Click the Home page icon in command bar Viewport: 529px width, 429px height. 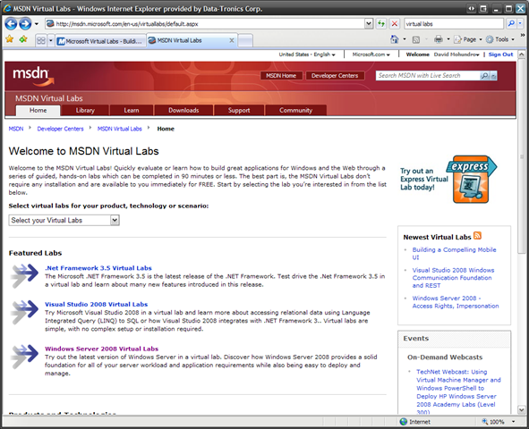click(395, 39)
